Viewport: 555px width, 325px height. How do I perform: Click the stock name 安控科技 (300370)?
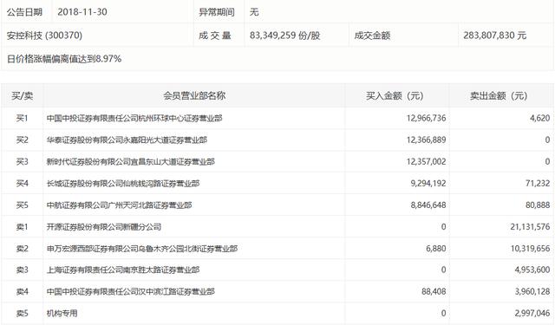point(44,36)
